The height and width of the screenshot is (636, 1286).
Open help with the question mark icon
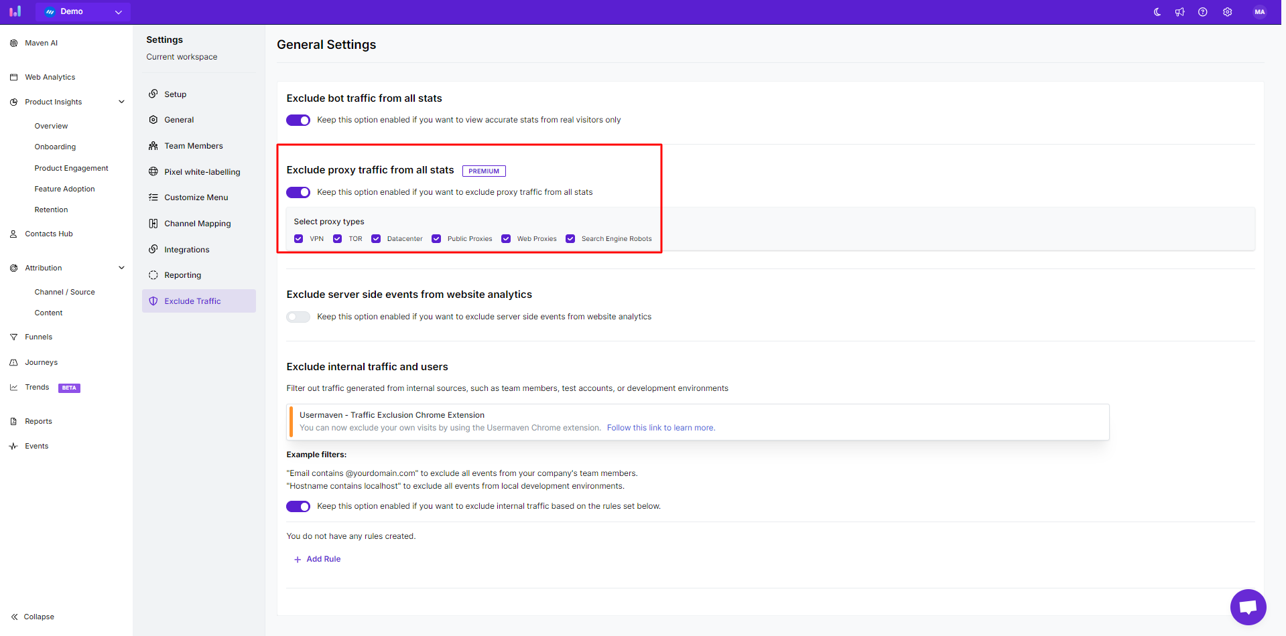(x=1203, y=11)
